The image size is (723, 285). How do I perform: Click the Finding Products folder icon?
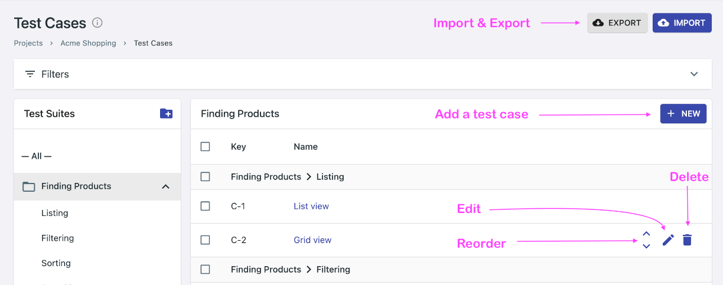pyautogui.click(x=29, y=186)
